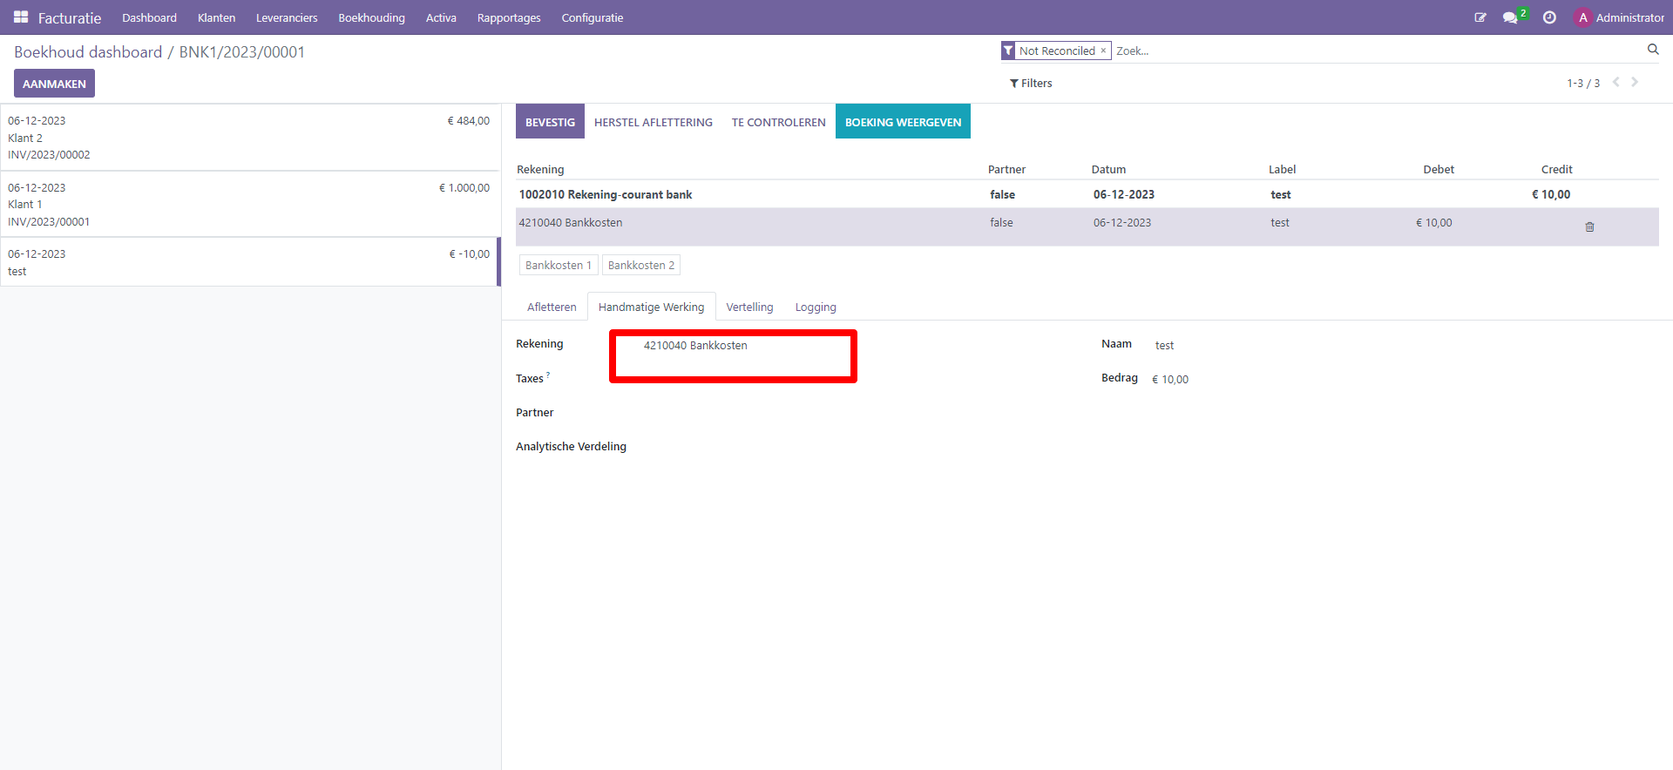Click the AANMAKEN button

point(54,84)
